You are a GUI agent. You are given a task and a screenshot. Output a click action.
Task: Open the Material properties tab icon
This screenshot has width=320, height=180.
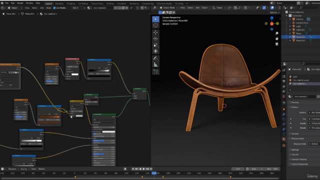pos(284,139)
